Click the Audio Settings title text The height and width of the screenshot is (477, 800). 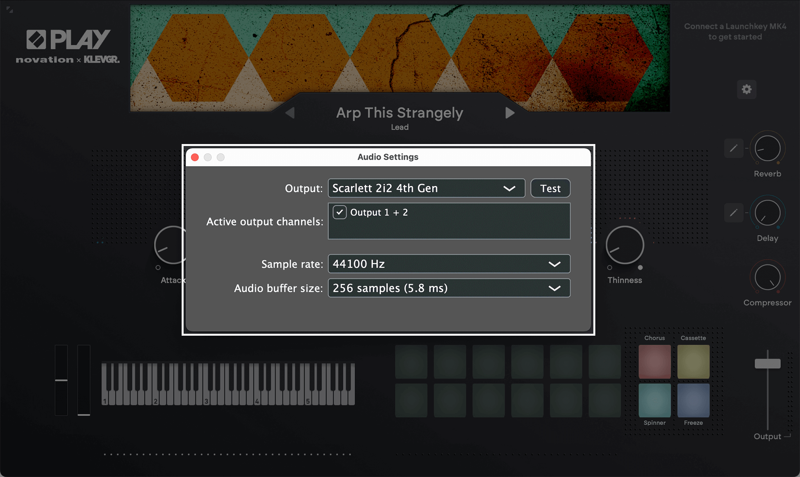tap(388, 157)
